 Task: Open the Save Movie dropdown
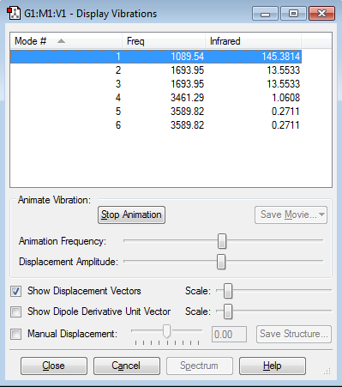[291, 215]
